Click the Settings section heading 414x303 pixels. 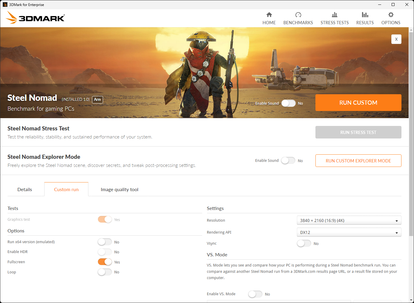[215, 208]
